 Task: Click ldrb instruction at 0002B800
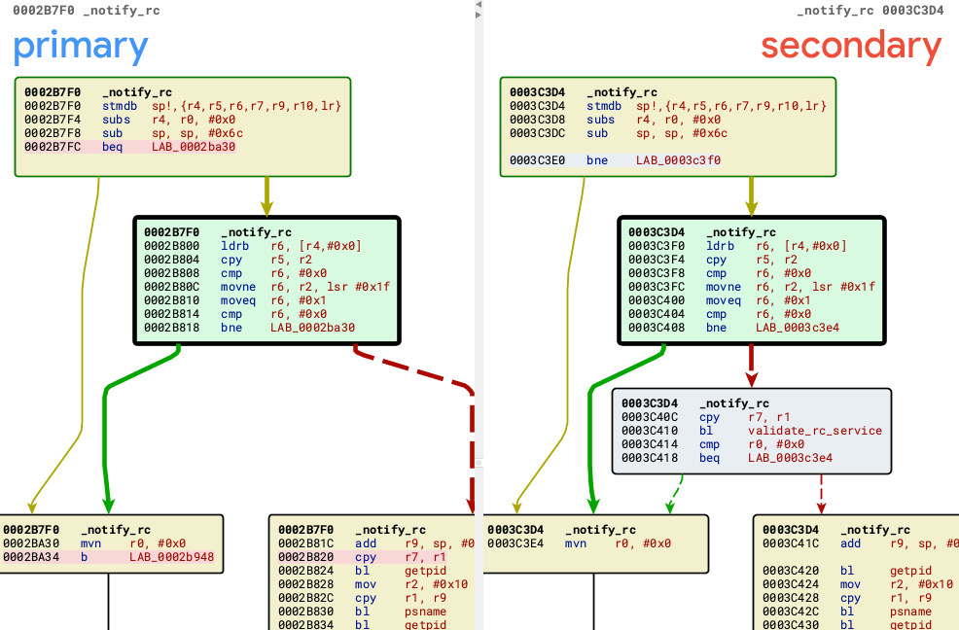[x=253, y=246]
